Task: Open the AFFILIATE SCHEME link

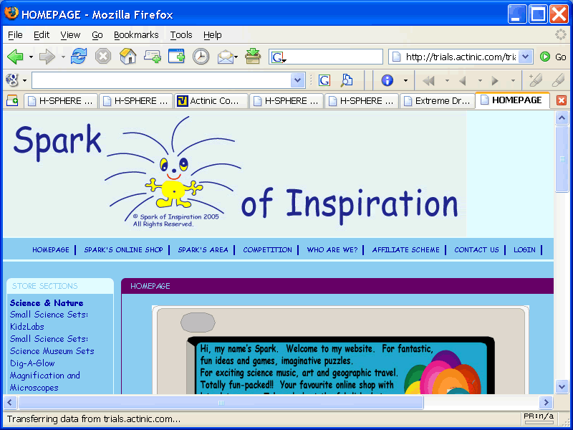Action: point(405,249)
